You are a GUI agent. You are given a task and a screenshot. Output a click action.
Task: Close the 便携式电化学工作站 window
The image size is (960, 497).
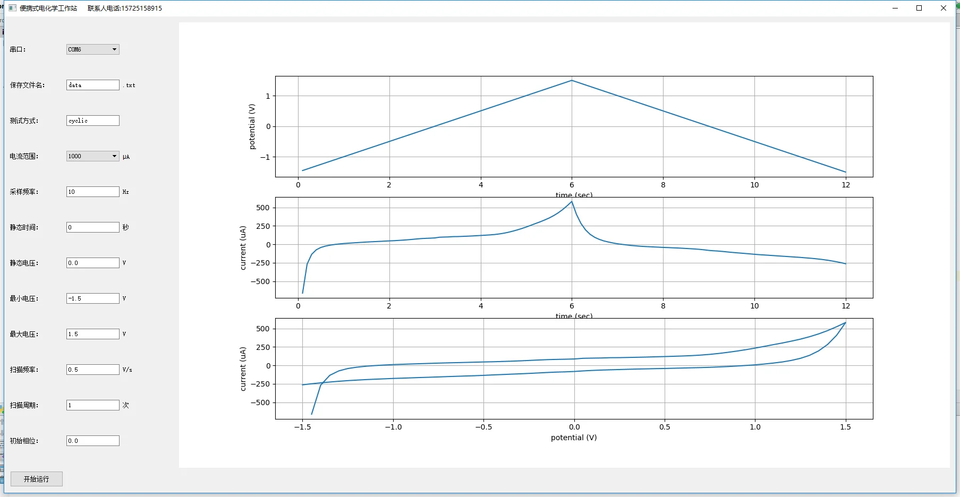[x=944, y=8]
